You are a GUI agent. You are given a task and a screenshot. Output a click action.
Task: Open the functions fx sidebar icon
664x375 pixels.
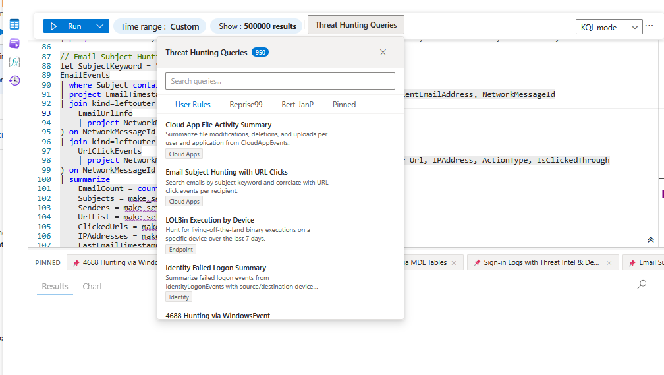[14, 62]
